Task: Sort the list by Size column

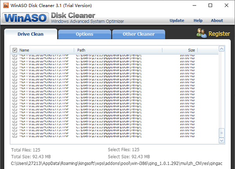Action: pyautogui.click(x=192, y=50)
